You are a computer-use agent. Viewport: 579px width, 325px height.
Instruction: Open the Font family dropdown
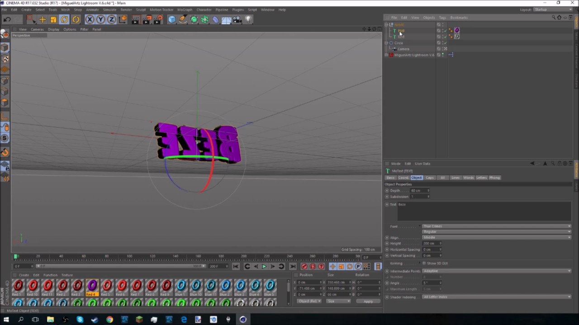(497, 226)
